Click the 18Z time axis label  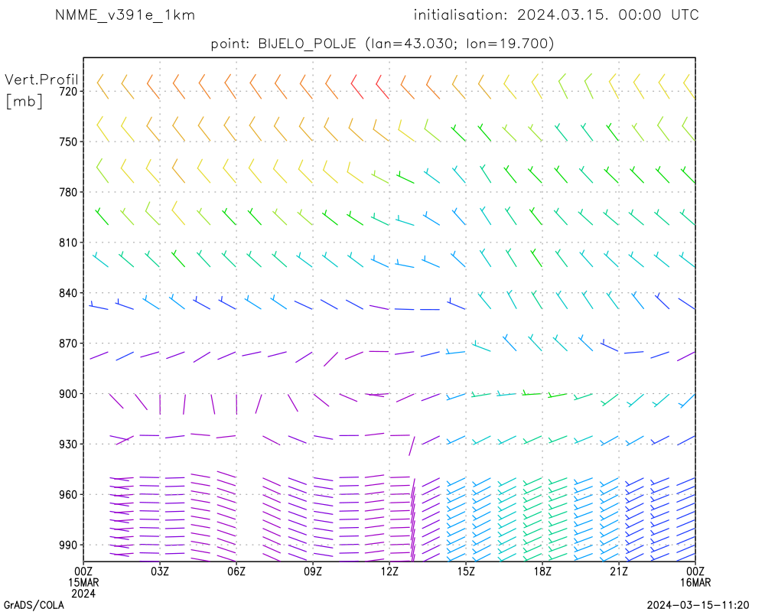tap(542, 571)
